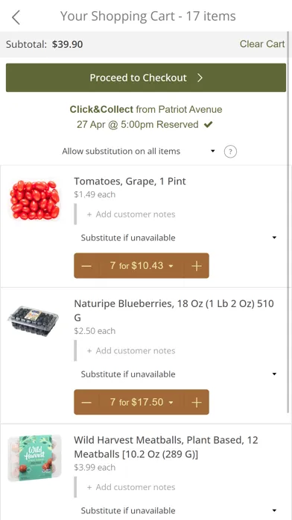Viewport: 292px width, 520px height.
Task: Click the Clear Cart link
Action: click(262, 44)
